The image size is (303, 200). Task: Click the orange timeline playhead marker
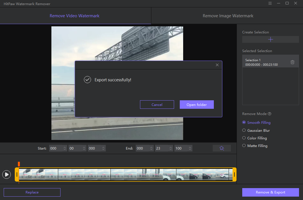(x=19, y=164)
